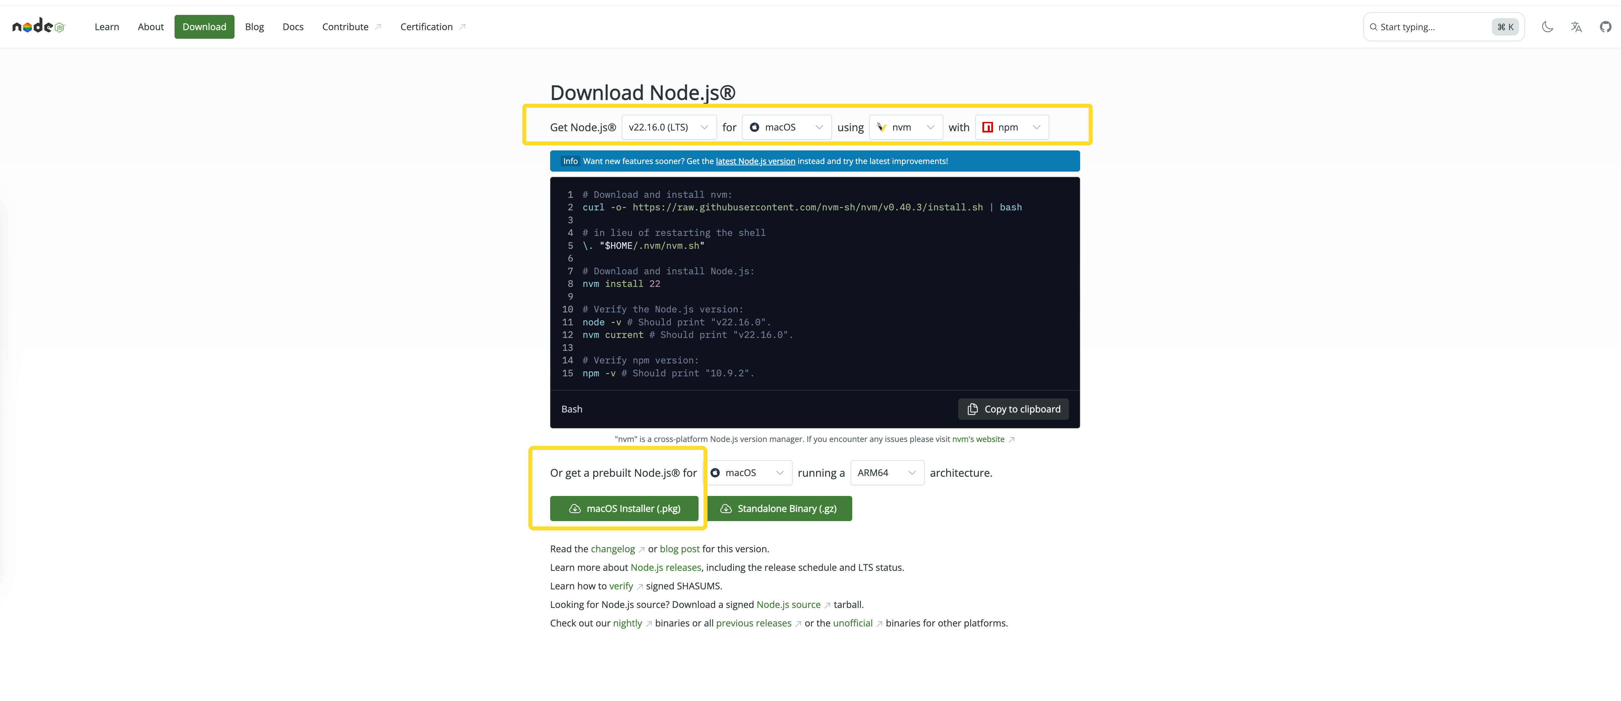Click the clipboard copy icon
The image size is (1621, 701).
point(972,409)
